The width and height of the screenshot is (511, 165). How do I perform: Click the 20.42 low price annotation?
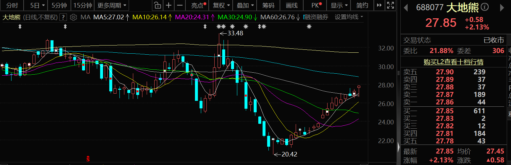[x=289, y=154]
